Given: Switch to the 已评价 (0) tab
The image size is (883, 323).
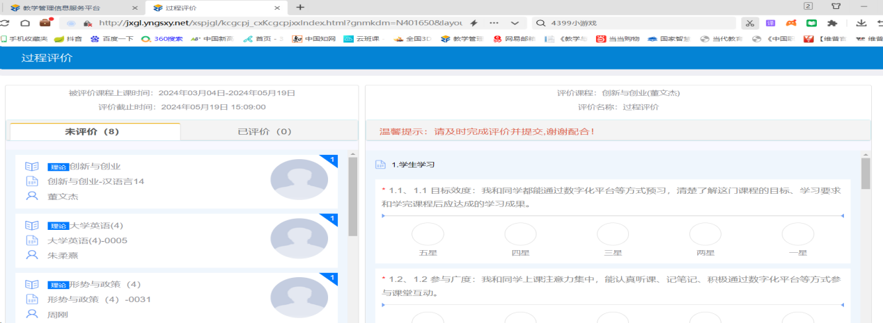Looking at the screenshot, I should pos(264,131).
